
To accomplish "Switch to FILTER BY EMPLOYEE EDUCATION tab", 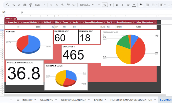I will pyautogui.click(x=131, y=100).
